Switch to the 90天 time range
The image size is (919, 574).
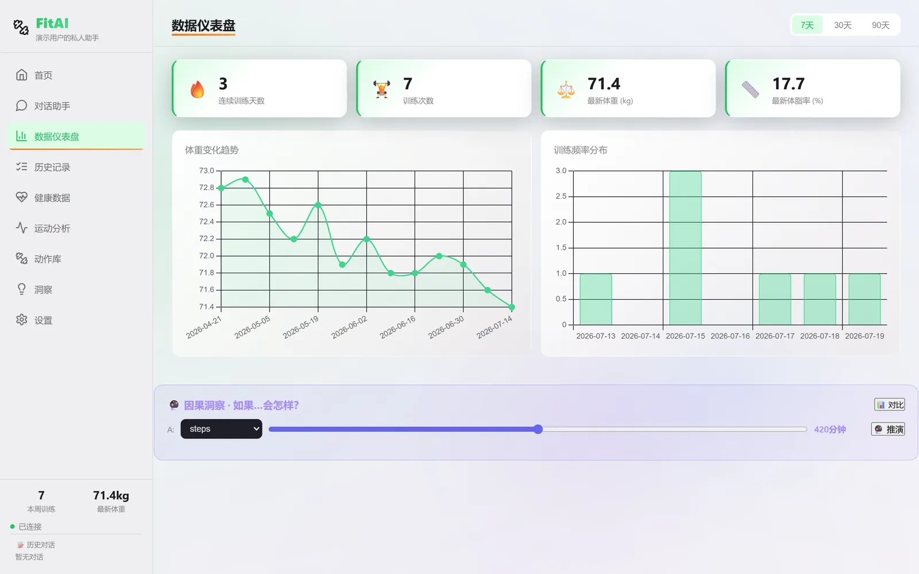pyautogui.click(x=881, y=25)
